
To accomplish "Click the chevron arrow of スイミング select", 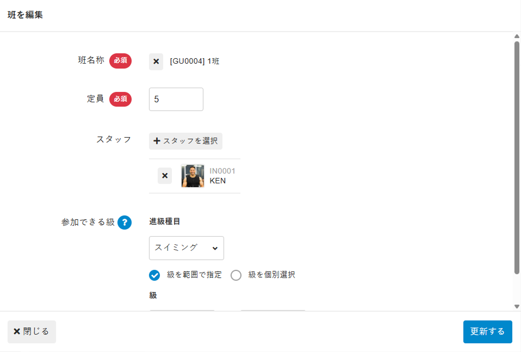I will pyautogui.click(x=215, y=248).
